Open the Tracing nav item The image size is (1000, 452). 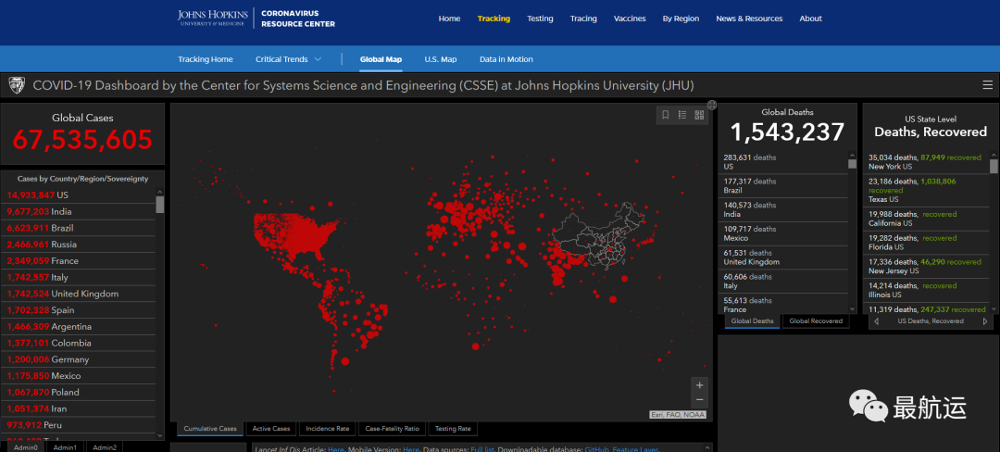click(x=583, y=19)
